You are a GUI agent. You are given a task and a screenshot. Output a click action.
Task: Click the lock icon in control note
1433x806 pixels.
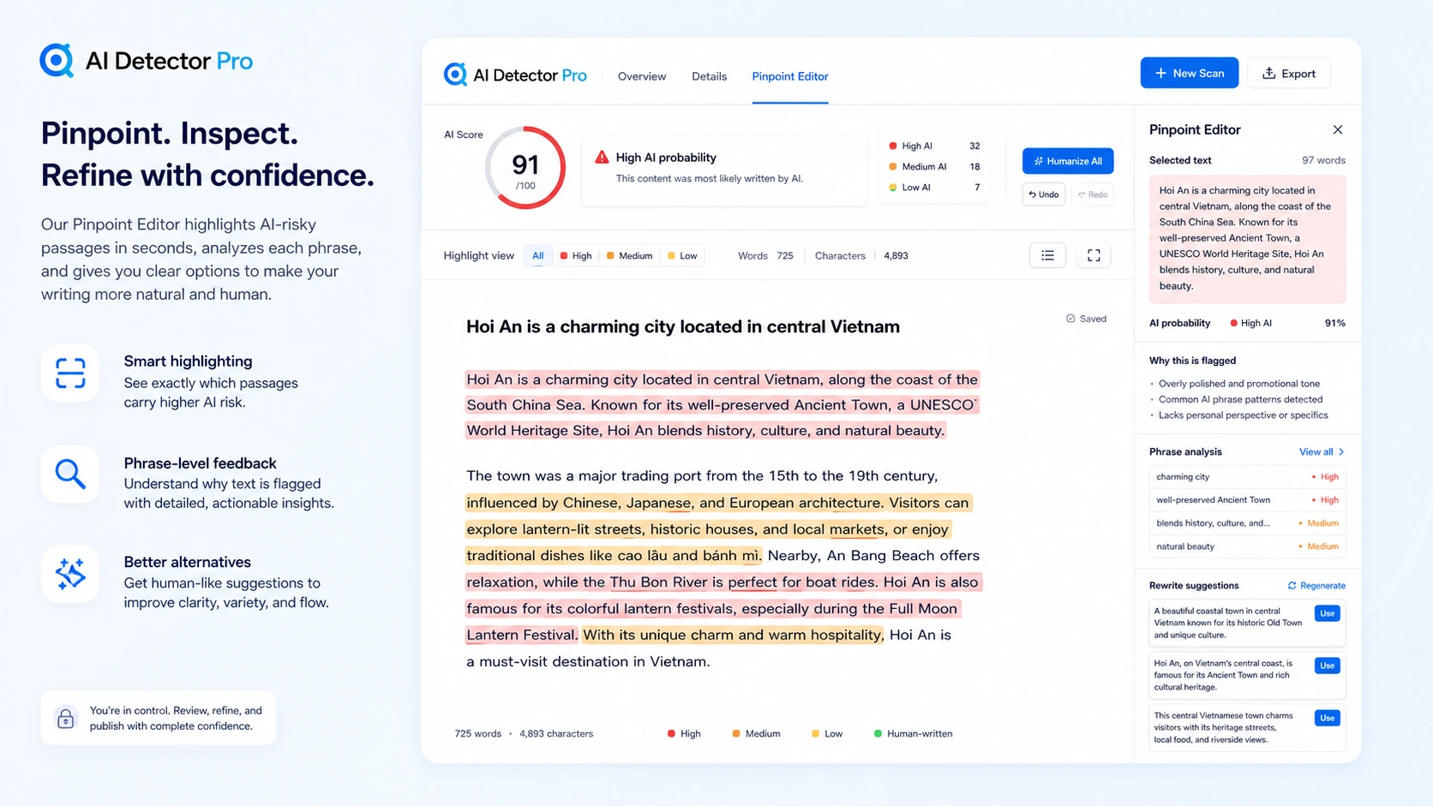point(66,718)
